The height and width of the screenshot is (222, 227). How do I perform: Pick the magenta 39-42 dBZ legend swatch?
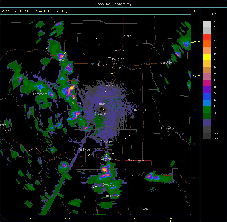207,83
